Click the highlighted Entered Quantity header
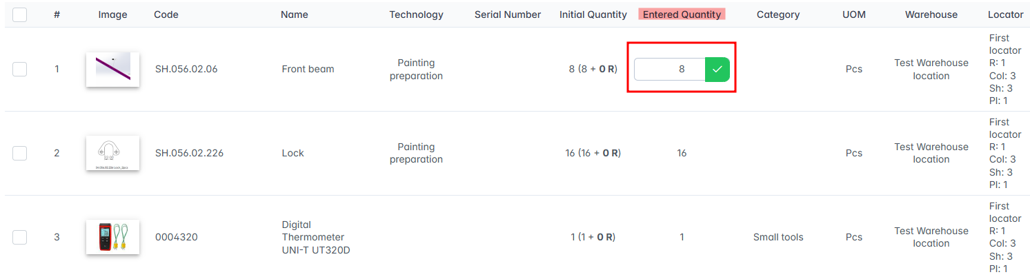The width and height of the screenshot is (1030, 279). 682,14
